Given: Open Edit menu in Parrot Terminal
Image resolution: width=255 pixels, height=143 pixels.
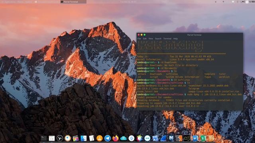Looking at the screenshot, I should (x=145, y=39).
